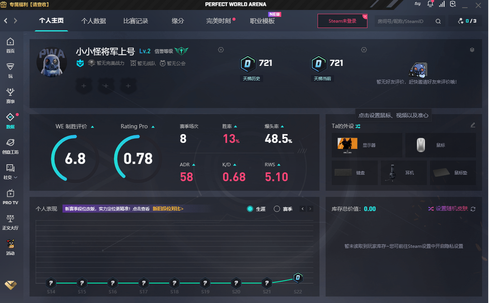Open the 首页 home sidebar icon

10,45
